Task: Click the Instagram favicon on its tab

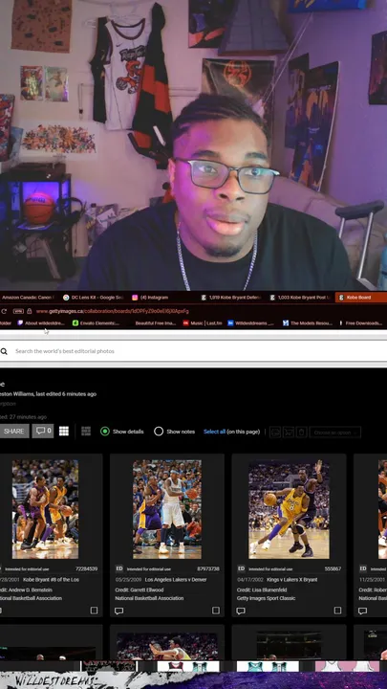Action: click(135, 298)
